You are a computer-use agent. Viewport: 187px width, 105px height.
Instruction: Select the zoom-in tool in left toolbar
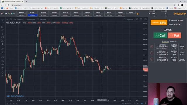coord(2,52)
